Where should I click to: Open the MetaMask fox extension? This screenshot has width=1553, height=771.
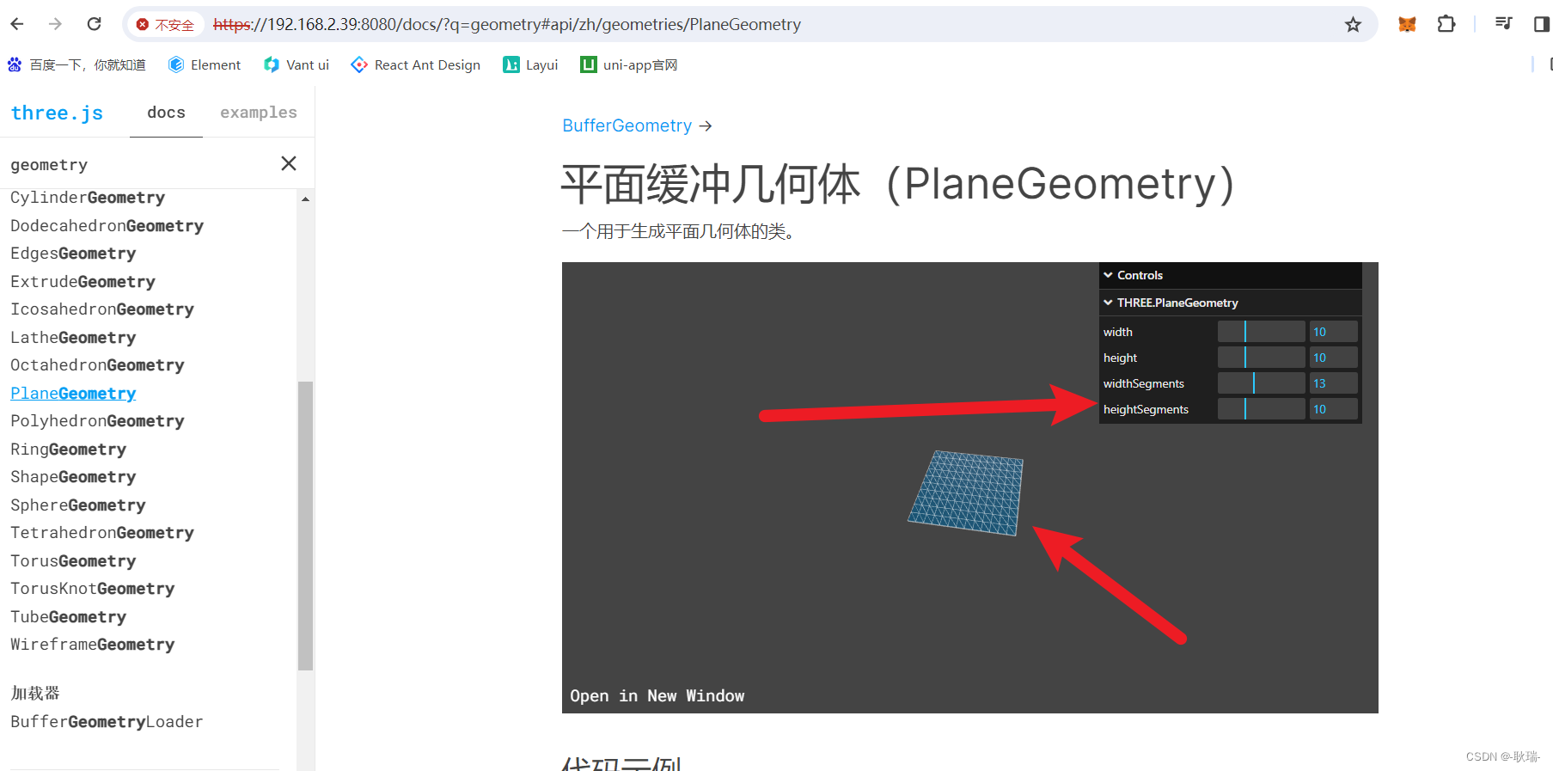coord(1407,25)
